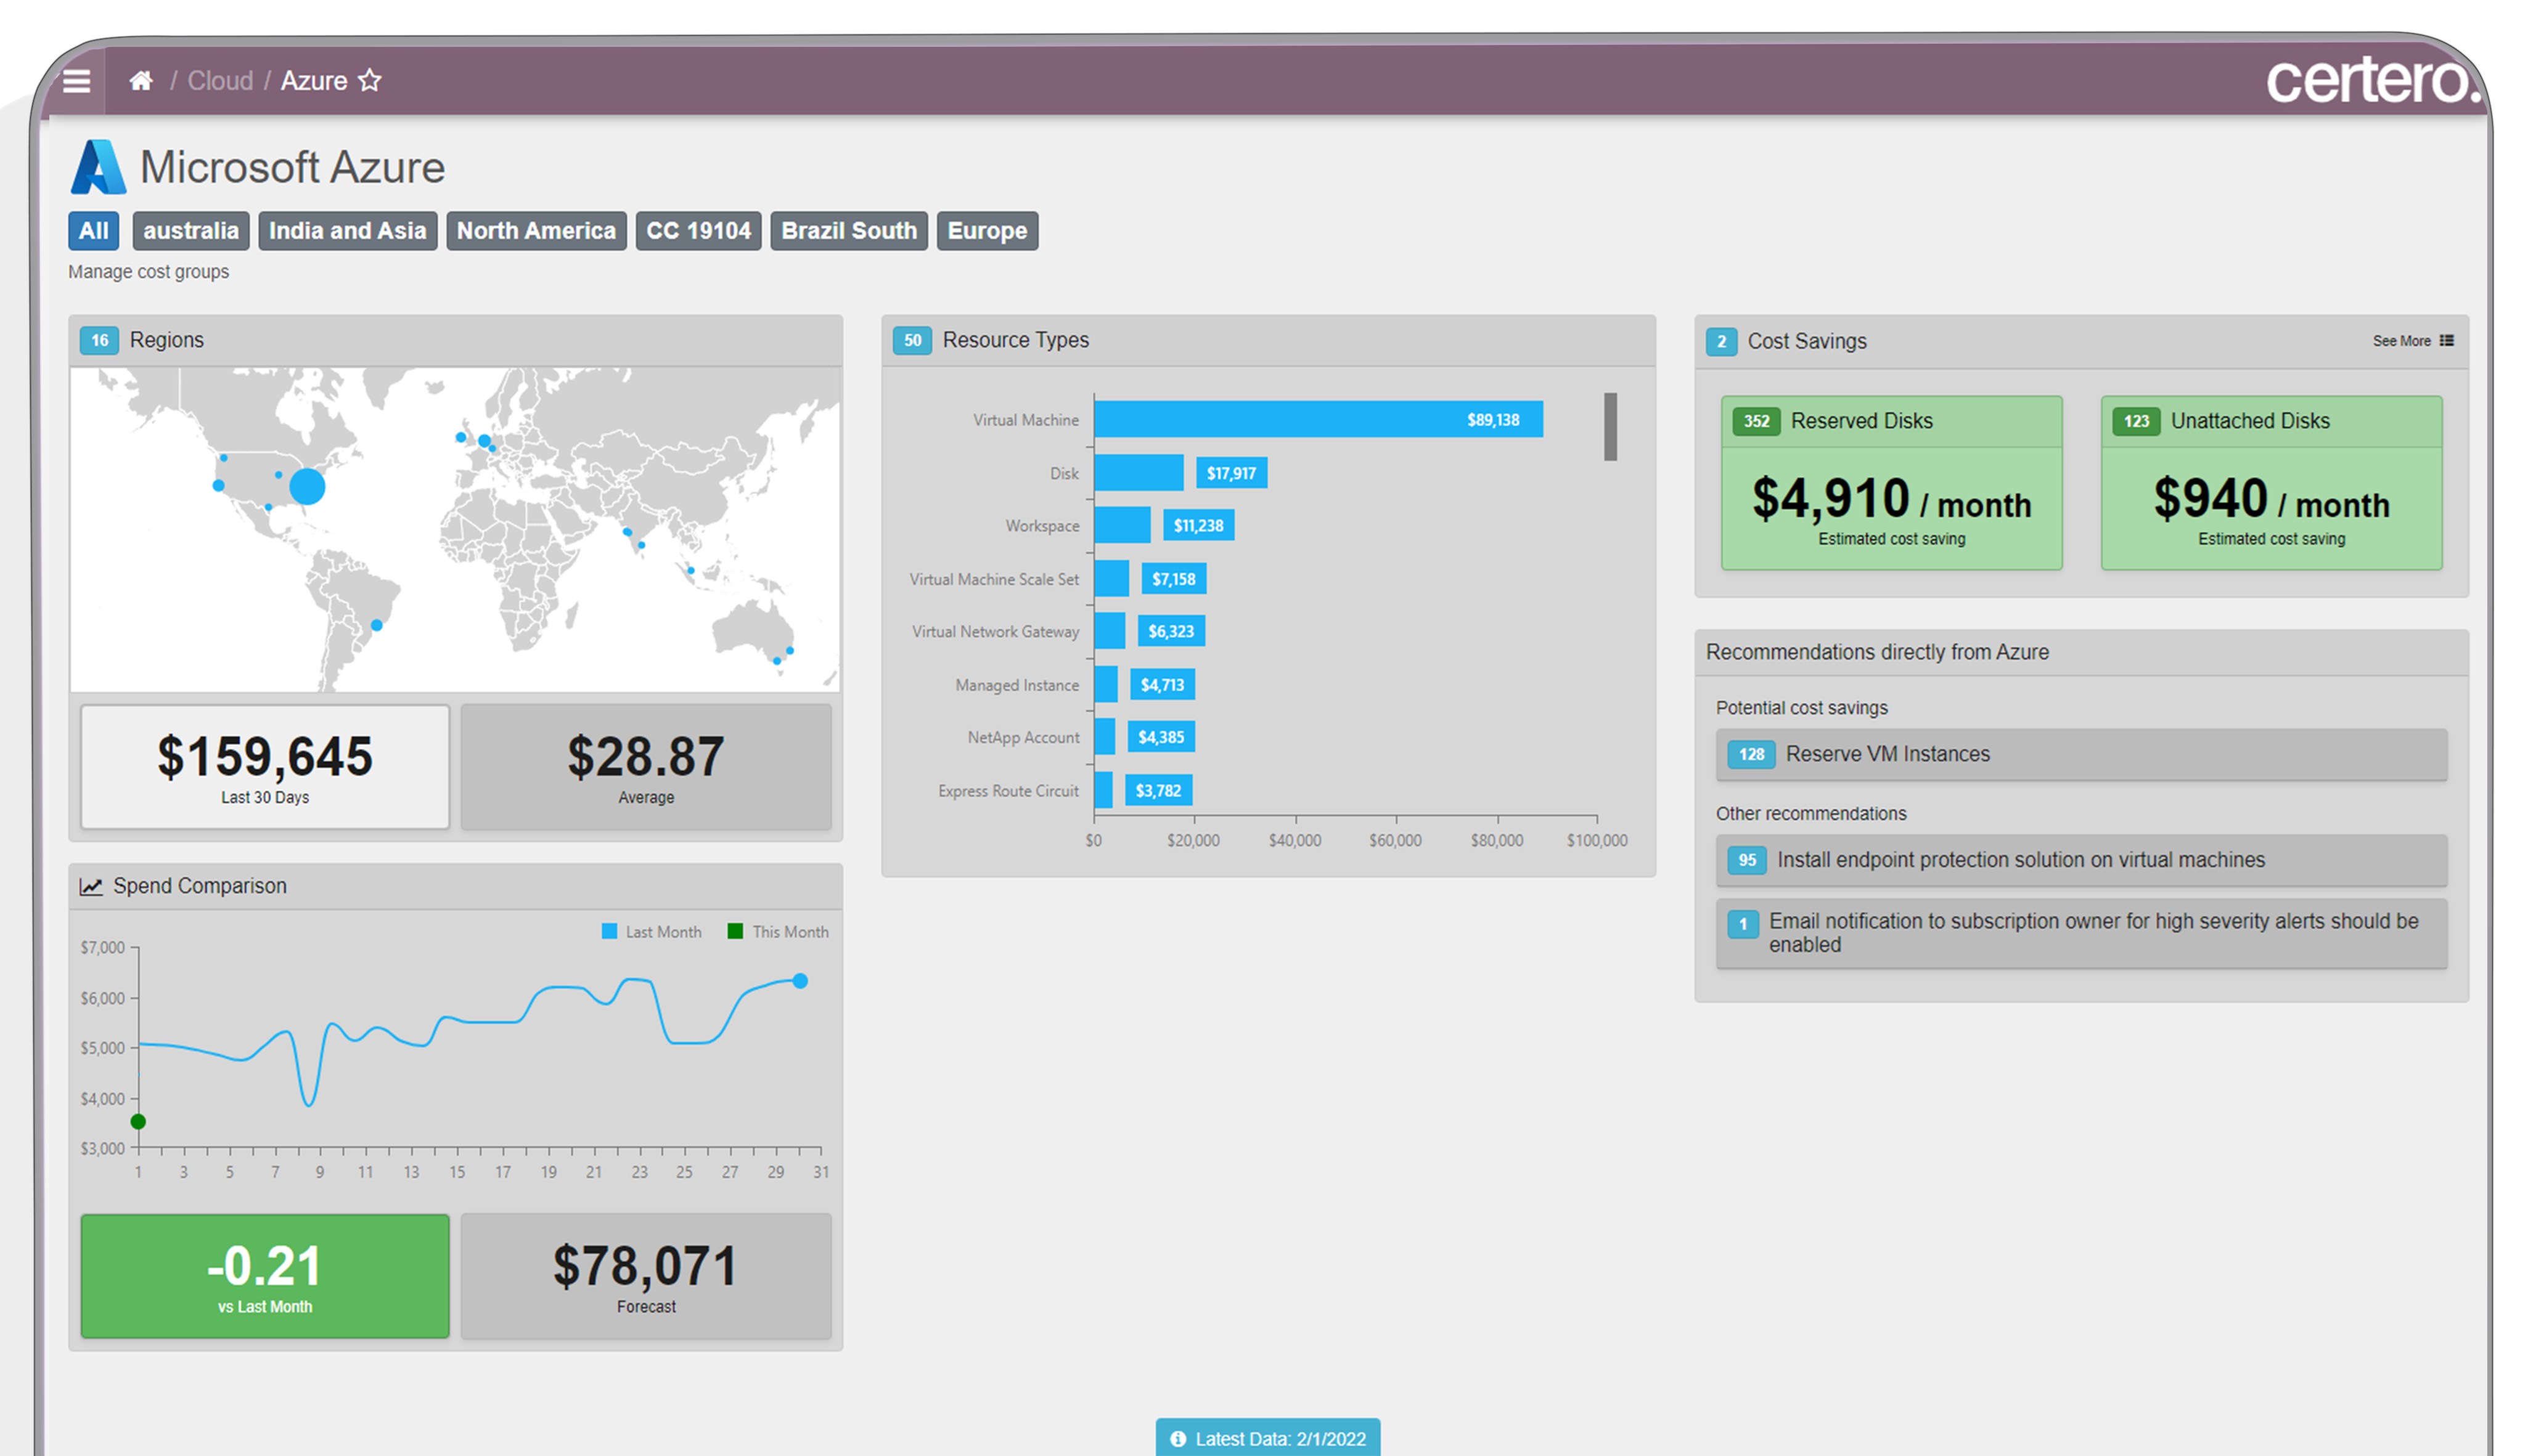Image resolution: width=2536 pixels, height=1456 pixels.
Task: Click the Spend Comparison chart icon
Action: pos(91,886)
